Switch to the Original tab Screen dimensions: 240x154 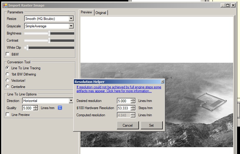click(101, 13)
